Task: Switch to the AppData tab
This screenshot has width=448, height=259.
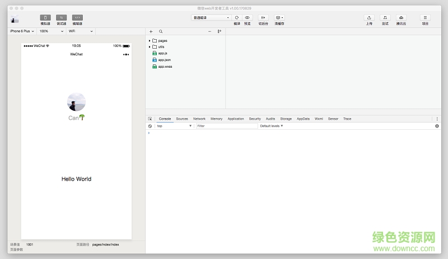Action: pyautogui.click(x=303, y=119)
